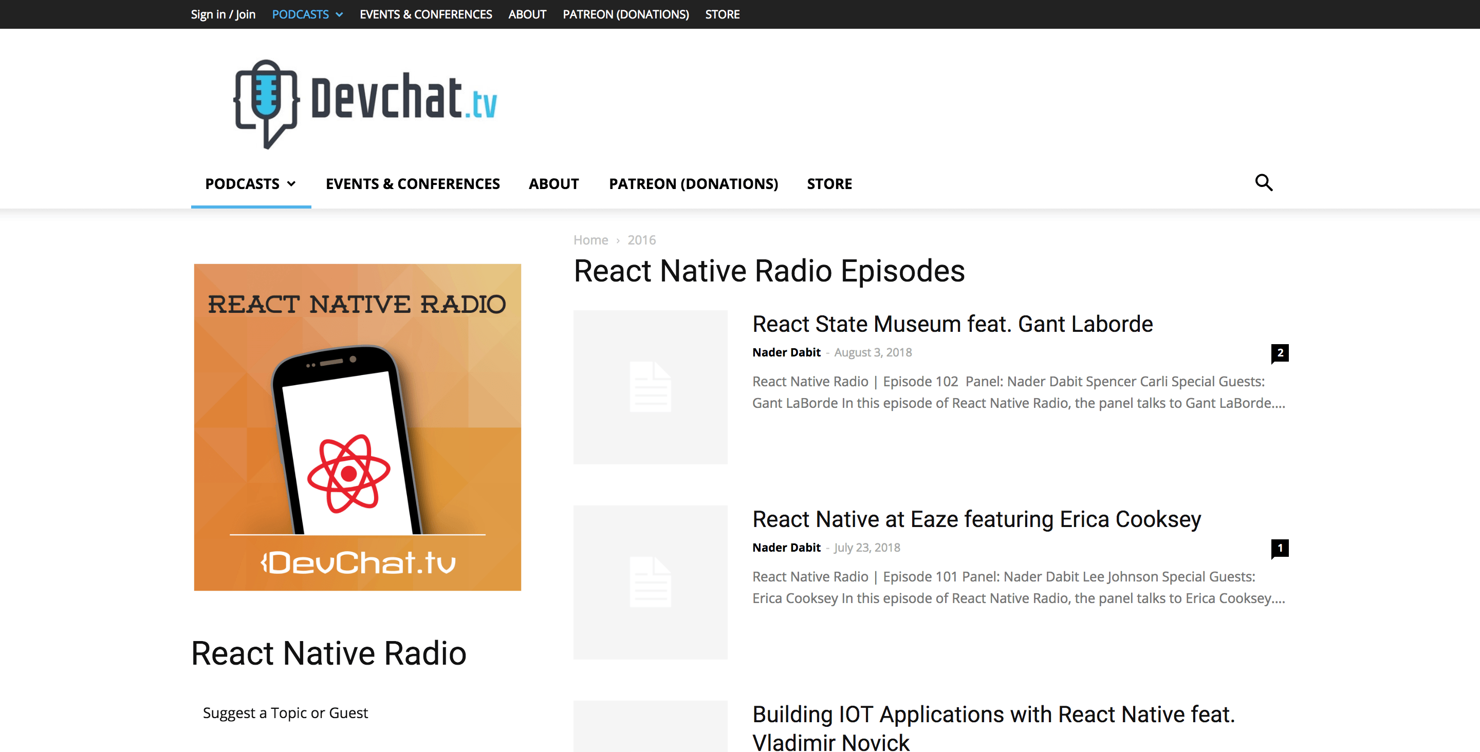The width and height of the screenshot is (1480, 752).
Task: Click the Episode 101 excerpt text
Action: pyautogui.click(x=1018, y=588)
